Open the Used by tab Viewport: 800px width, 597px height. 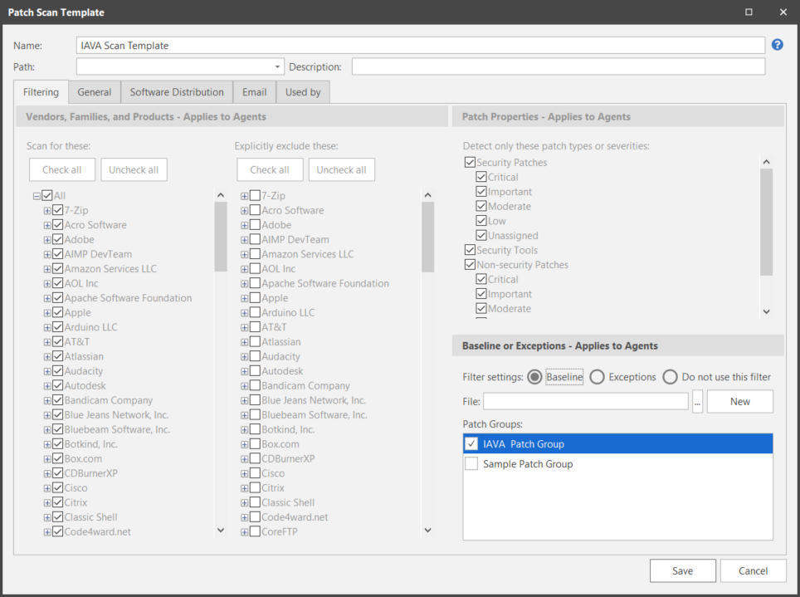point(303,92)
